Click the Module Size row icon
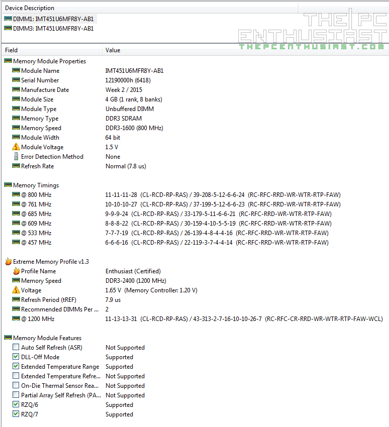This screenshot has width=389, height=427. (16, 99)
